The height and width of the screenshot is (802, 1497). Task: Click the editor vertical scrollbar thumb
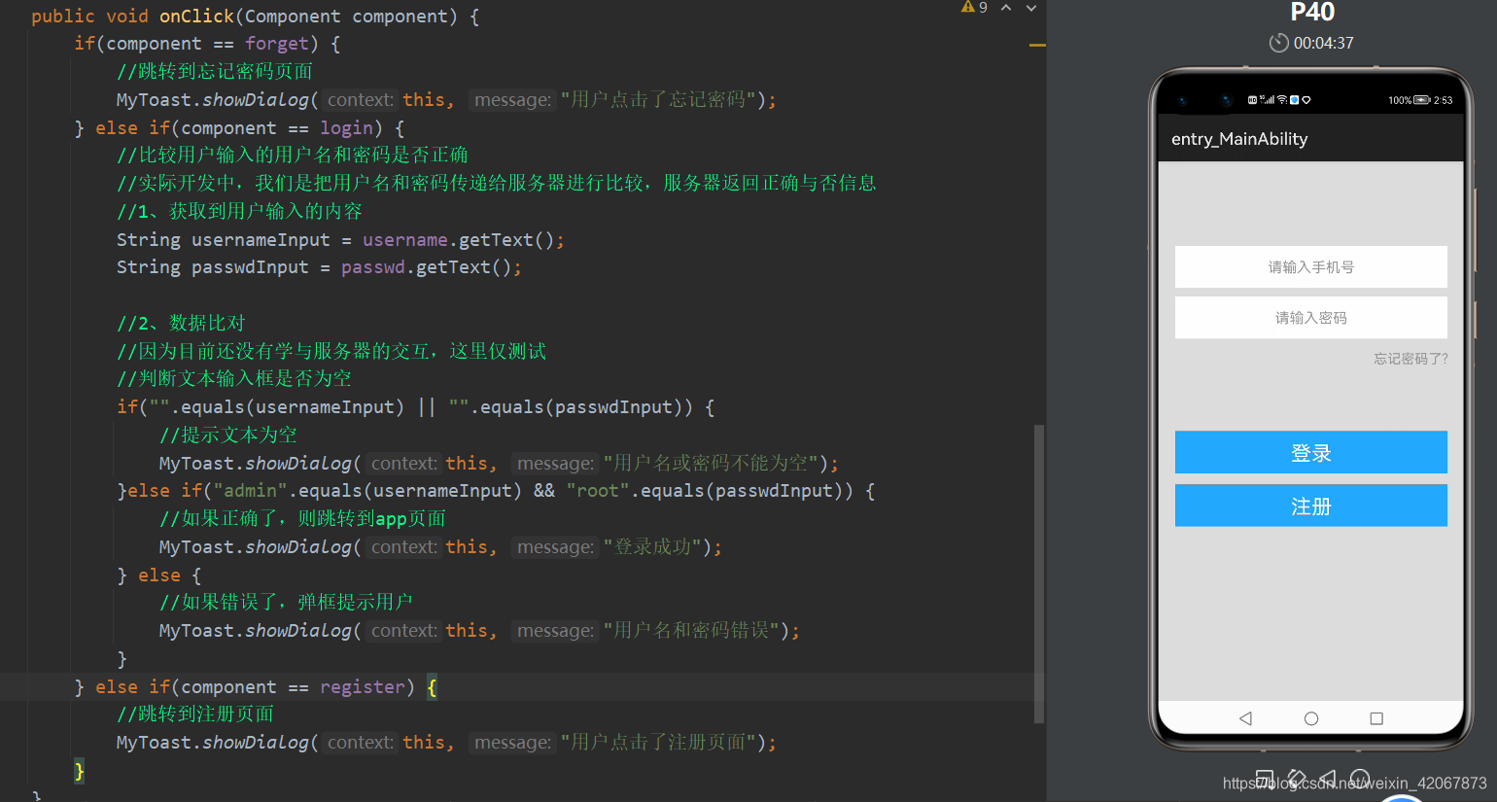click(x=1039, y=574)
